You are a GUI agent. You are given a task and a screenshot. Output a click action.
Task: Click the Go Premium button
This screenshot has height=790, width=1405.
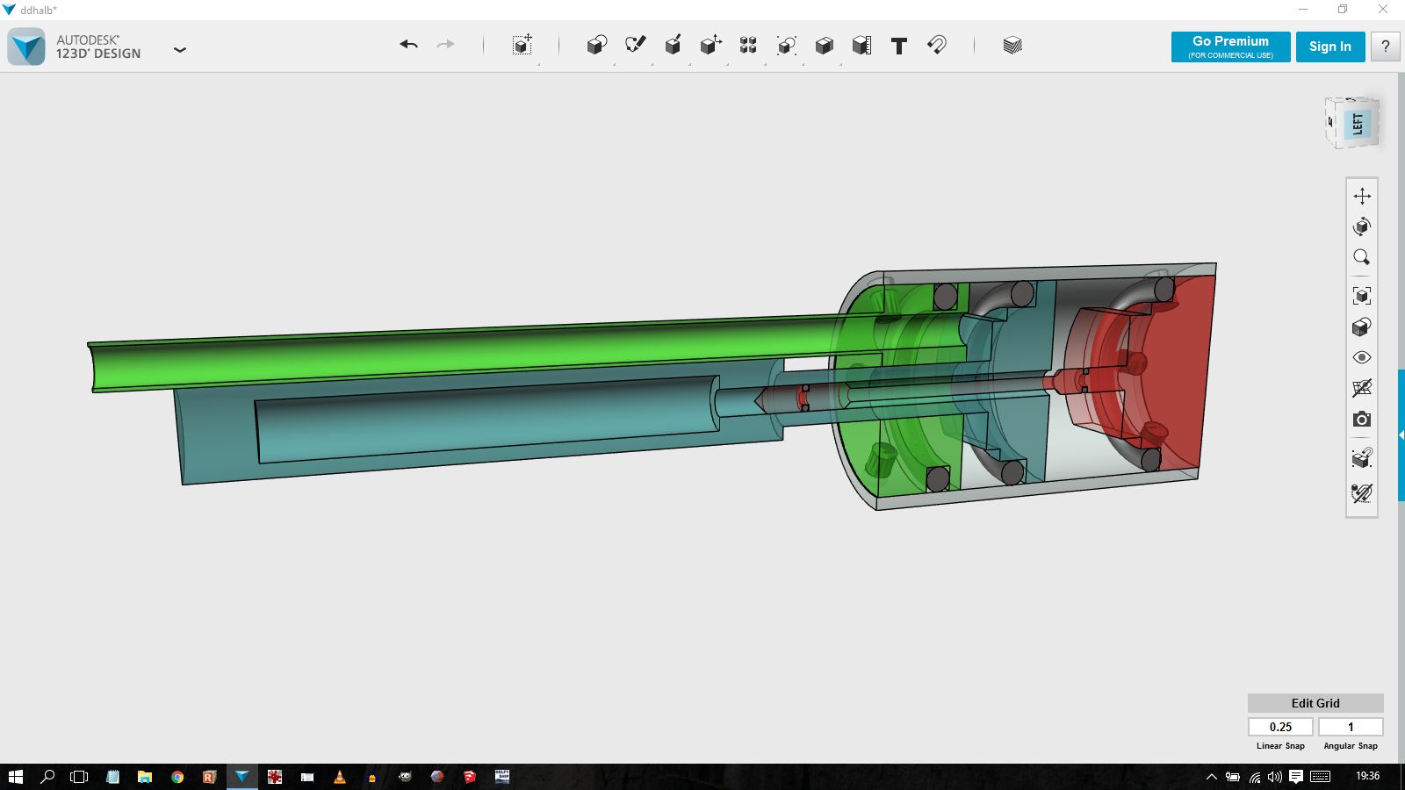[x=1230, y=47]
